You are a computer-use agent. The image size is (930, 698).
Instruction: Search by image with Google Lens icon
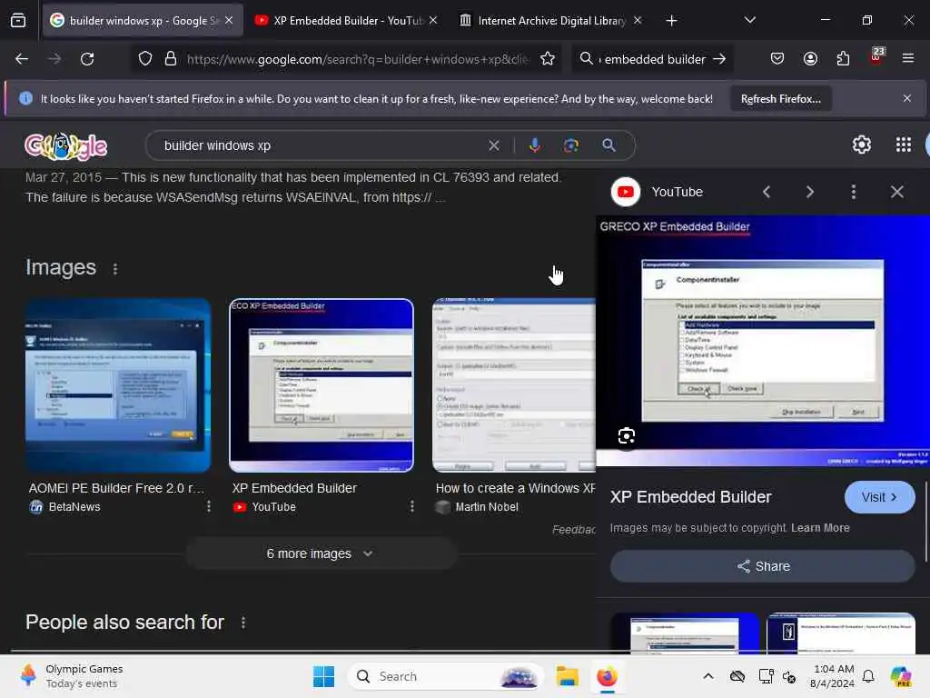(570, 145)
